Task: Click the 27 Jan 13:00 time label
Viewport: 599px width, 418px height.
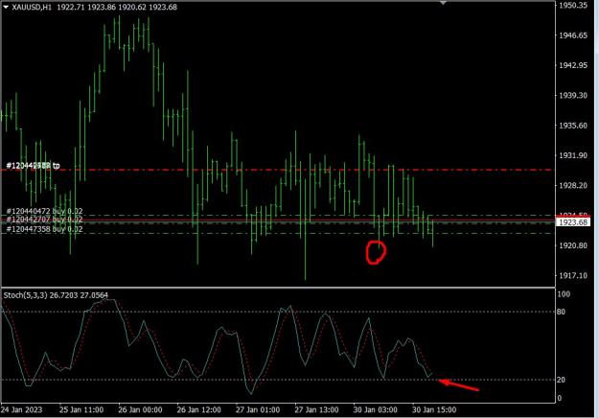Action: coord(316,410)
